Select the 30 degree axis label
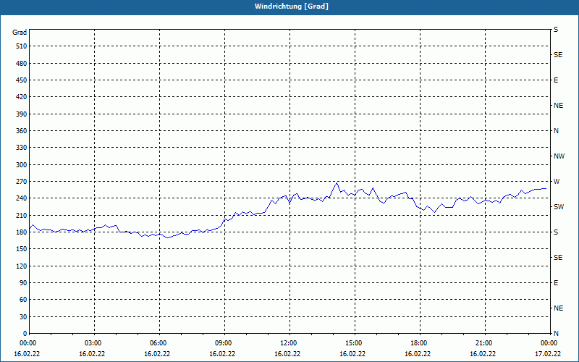The width and height of the screenshot is (579, 362). (23, 317)
